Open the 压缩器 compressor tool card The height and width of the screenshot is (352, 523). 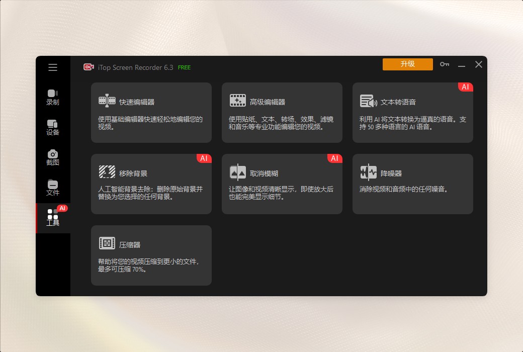(x=151, y=255)
